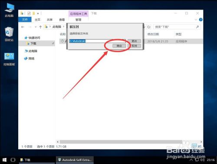This screenshot has height=164, width=217.
Task: Click the 更改 (Change) button in dialog
Action: (134, 41)
